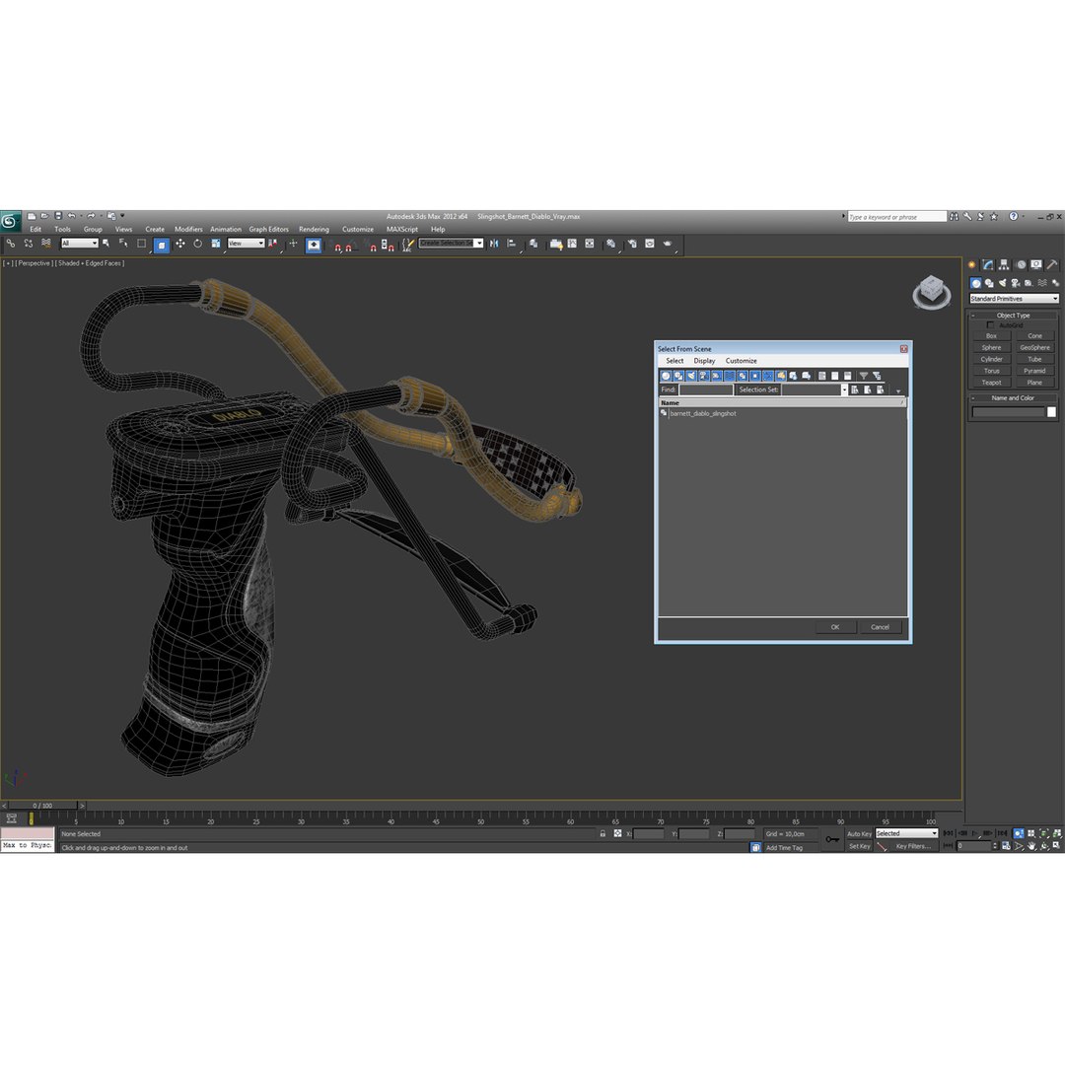Toggle Display Shapes filter in dialog

678,377
